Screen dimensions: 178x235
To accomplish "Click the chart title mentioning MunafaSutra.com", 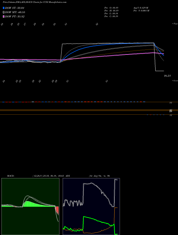I will 35,2.
